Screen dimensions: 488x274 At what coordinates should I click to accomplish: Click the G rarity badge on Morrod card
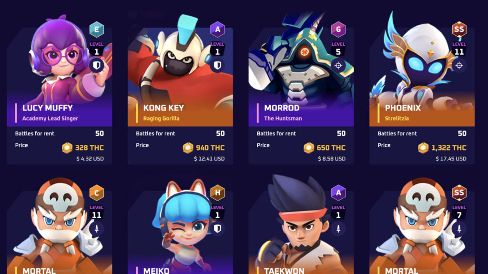[338, 30]
